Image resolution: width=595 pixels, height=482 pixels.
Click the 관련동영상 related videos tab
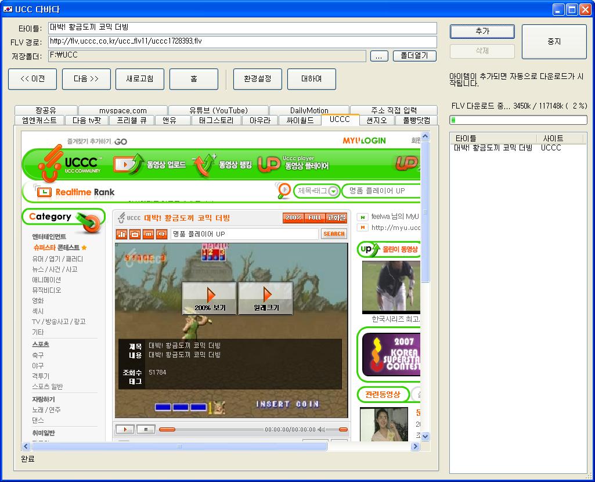[383, 395]
